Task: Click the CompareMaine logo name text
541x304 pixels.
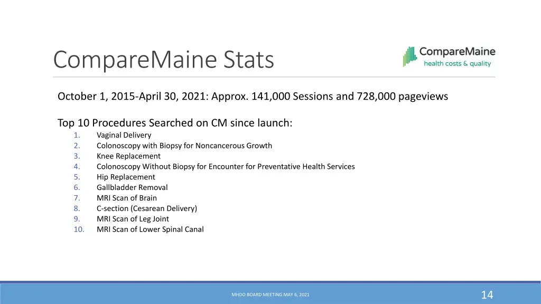Action: click(457, 52)
